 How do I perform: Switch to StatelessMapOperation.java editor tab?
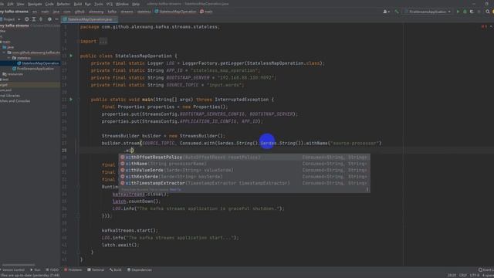coord(90,19)
